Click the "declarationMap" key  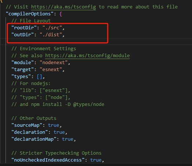coord(34,139)
